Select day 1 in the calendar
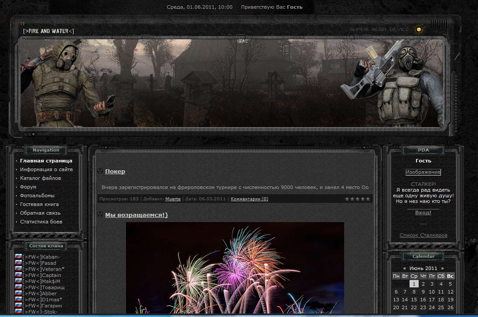Image resolution: width=478 pixels, height=317 pixels. [414, 284]
